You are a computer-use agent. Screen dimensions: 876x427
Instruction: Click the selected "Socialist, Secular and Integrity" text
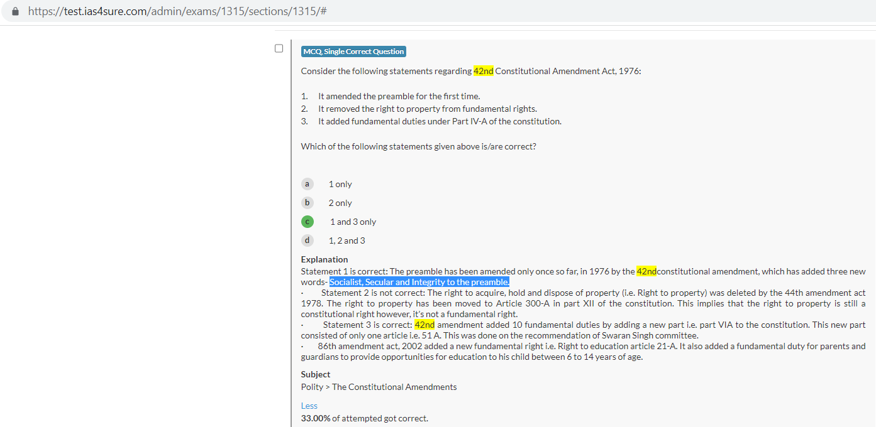[x=419, y=282]
